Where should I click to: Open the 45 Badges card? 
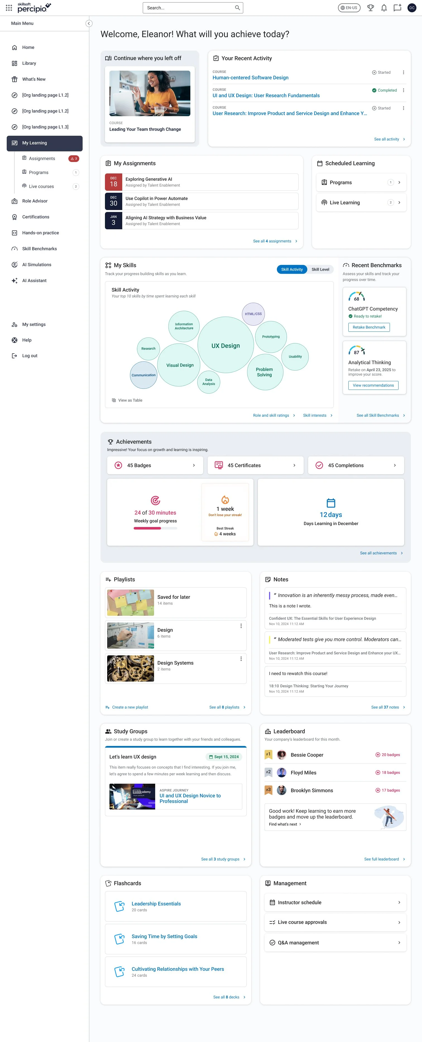(155, 466)
